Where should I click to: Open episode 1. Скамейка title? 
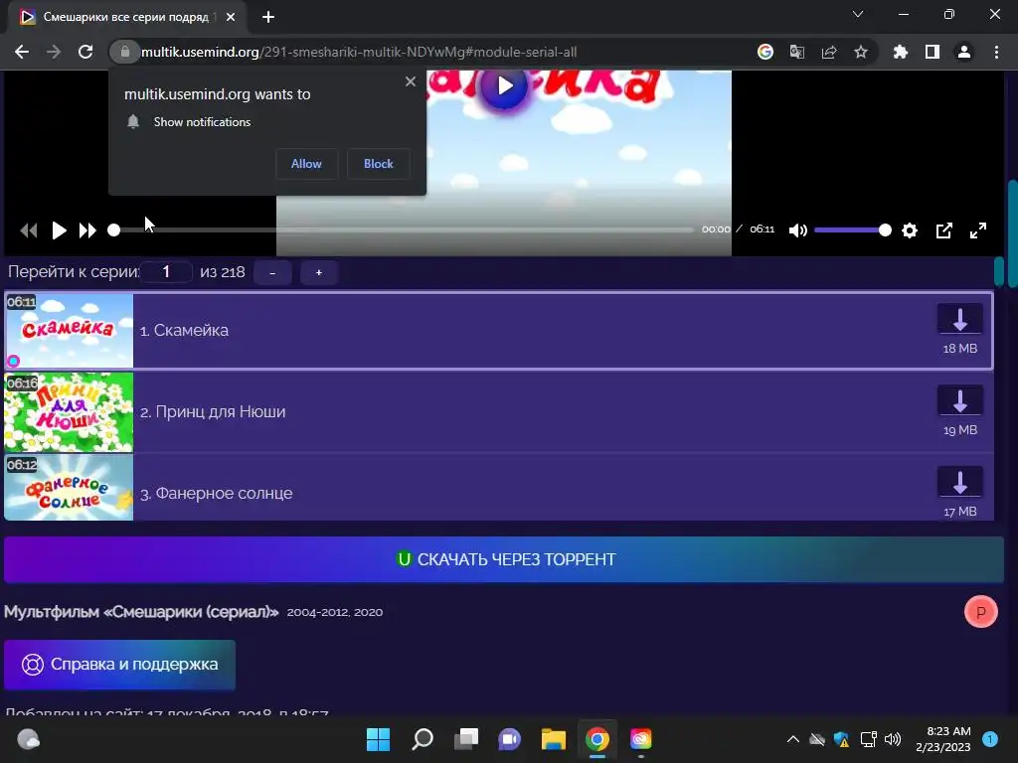coord(184,330)
